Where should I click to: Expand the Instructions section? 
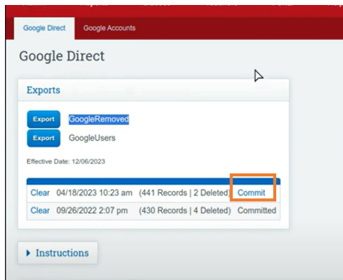[x=58, y=253]
